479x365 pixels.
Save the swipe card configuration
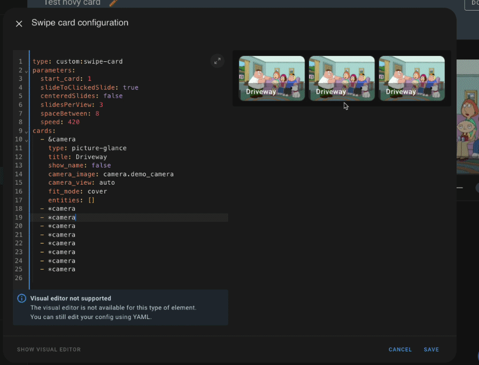(x=431, y=350)
